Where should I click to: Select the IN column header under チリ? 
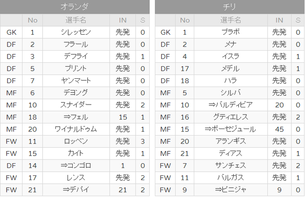[279, 20]
